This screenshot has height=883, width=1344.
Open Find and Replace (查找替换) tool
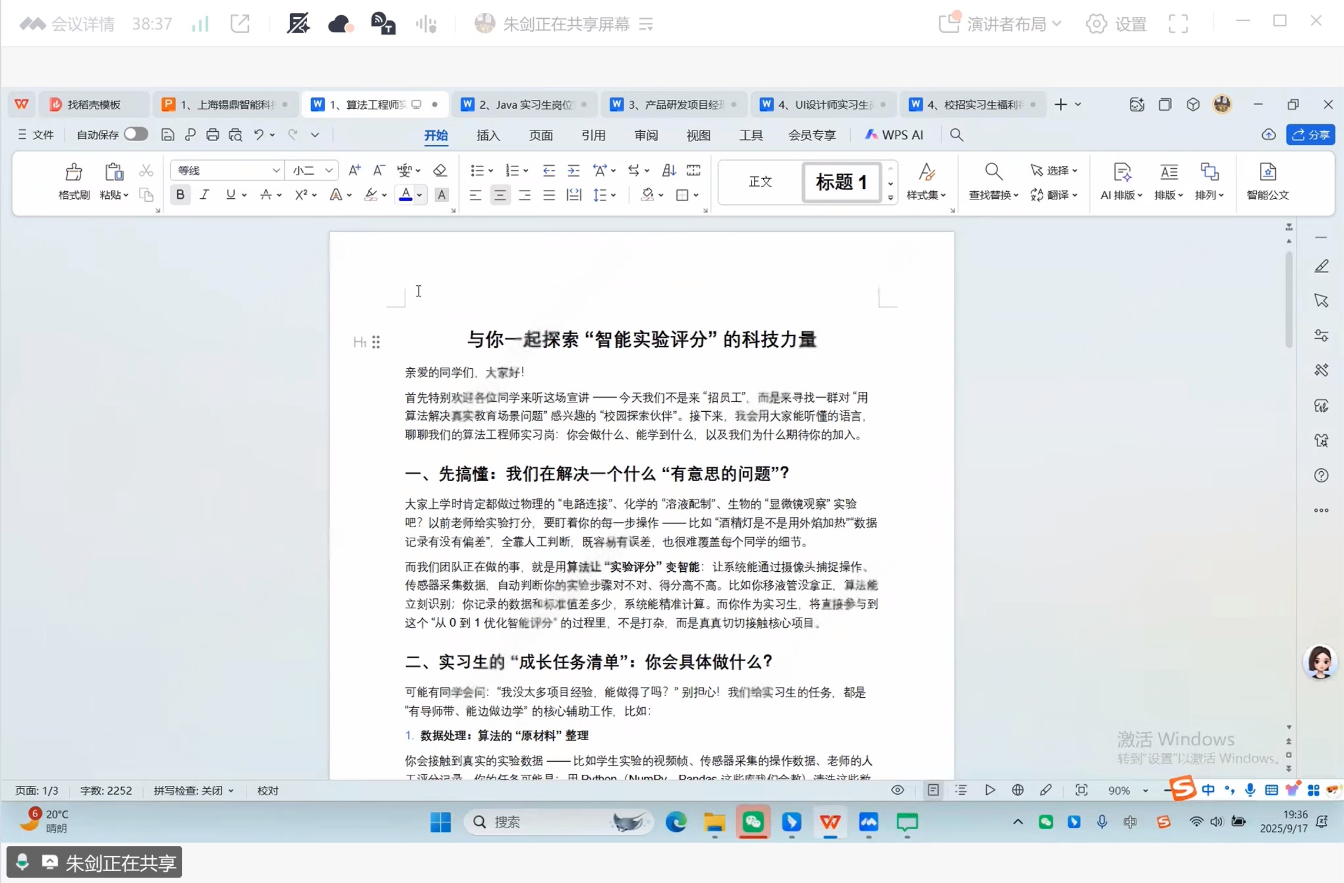coord(993,172)
